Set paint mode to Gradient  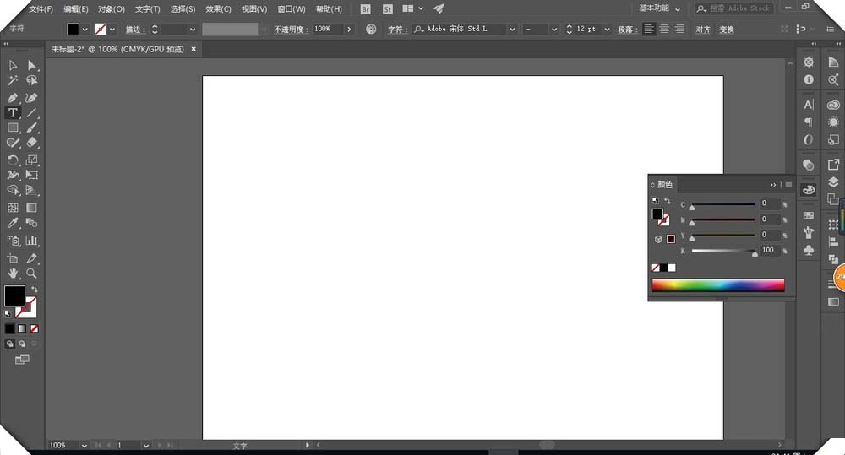[x=22, y=328]
